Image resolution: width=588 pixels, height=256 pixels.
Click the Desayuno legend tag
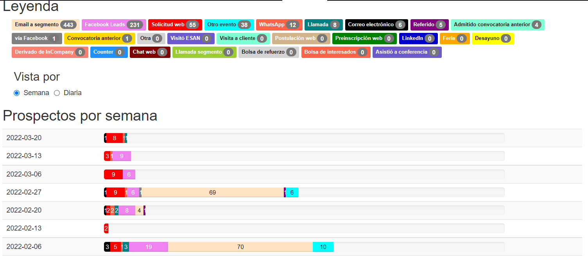pos(493,38)
